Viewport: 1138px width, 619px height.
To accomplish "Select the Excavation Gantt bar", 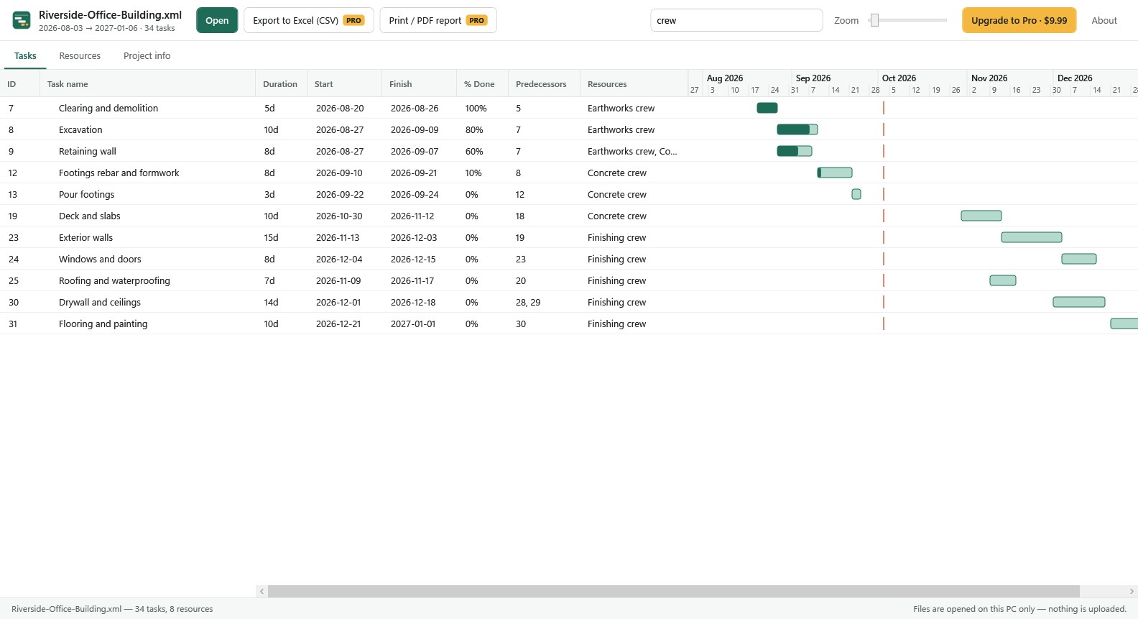I will 797,129.
